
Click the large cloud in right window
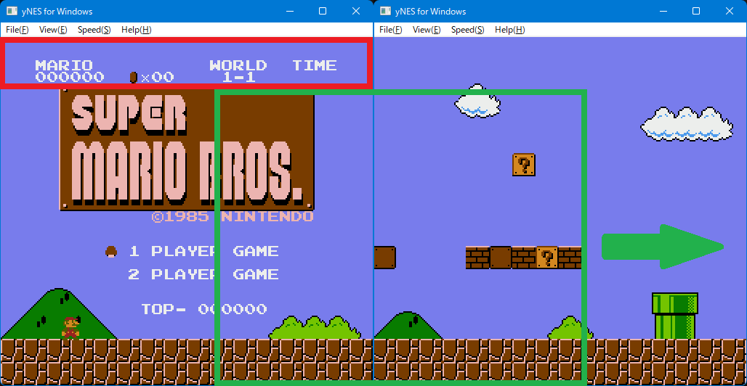coord(687,124)
